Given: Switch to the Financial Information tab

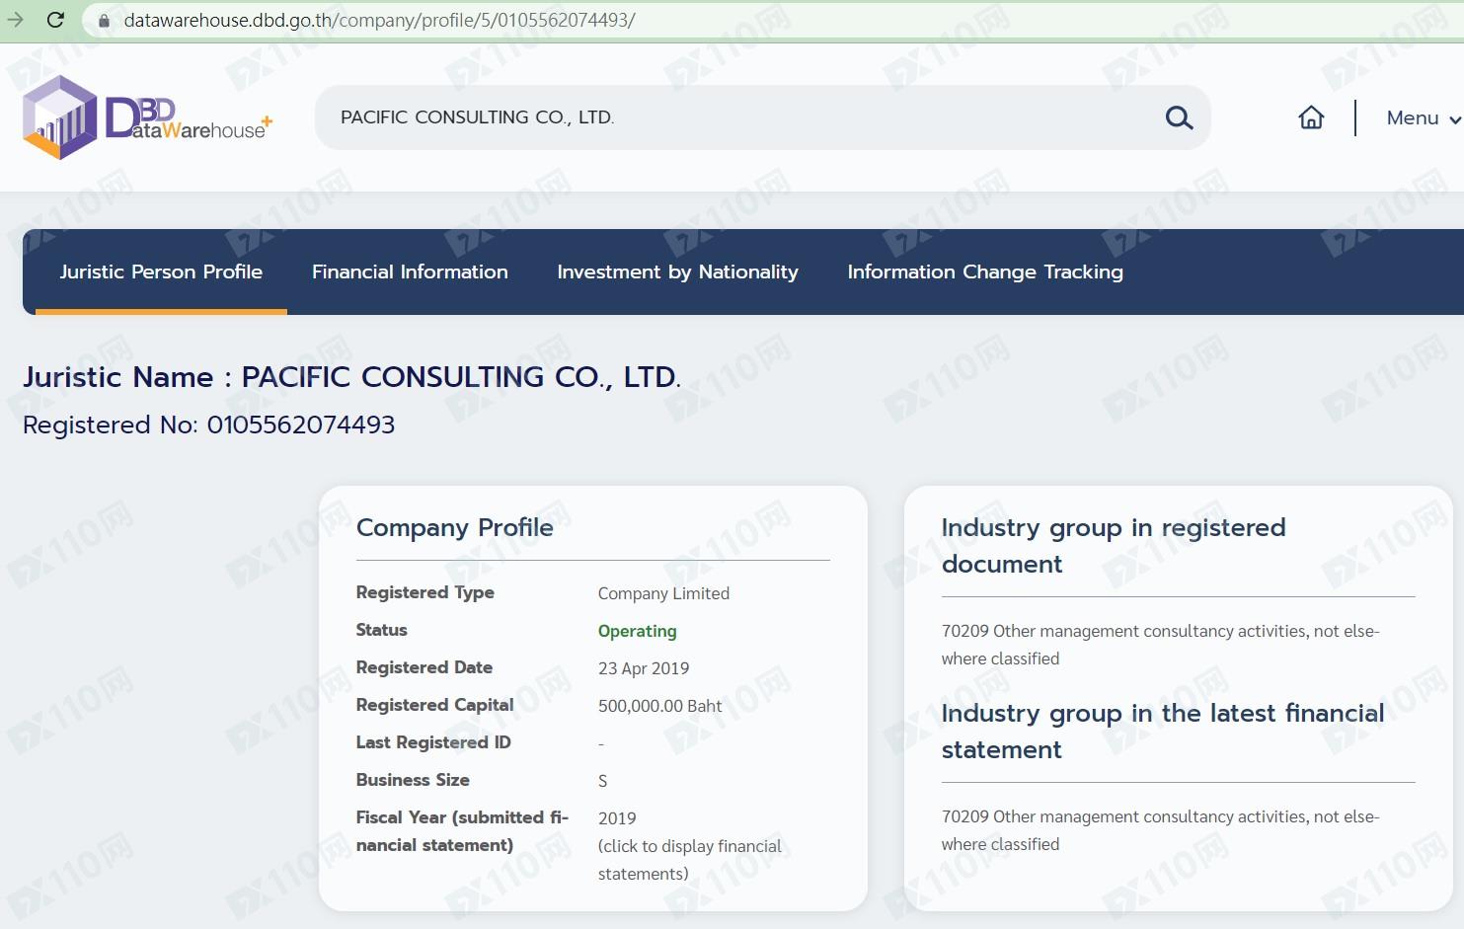Looking at the screenshot, I should [x=410, y=271].
